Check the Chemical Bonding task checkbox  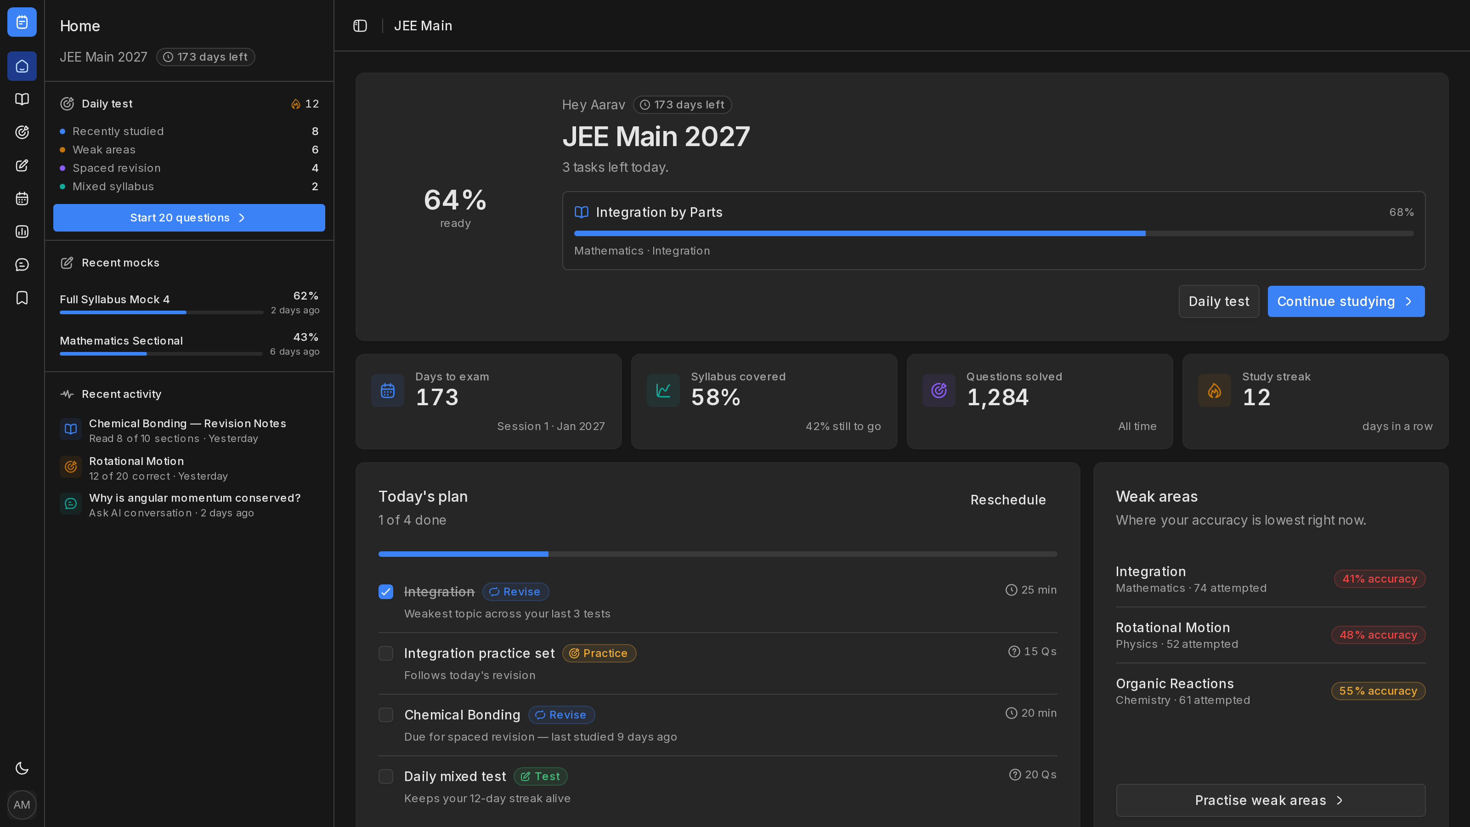point(386,715)
